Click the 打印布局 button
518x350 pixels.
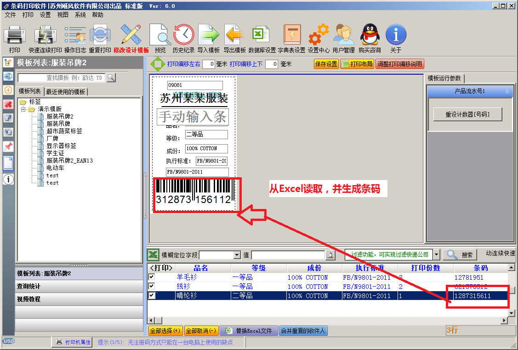pyautogui.click(x=358, y=64)
